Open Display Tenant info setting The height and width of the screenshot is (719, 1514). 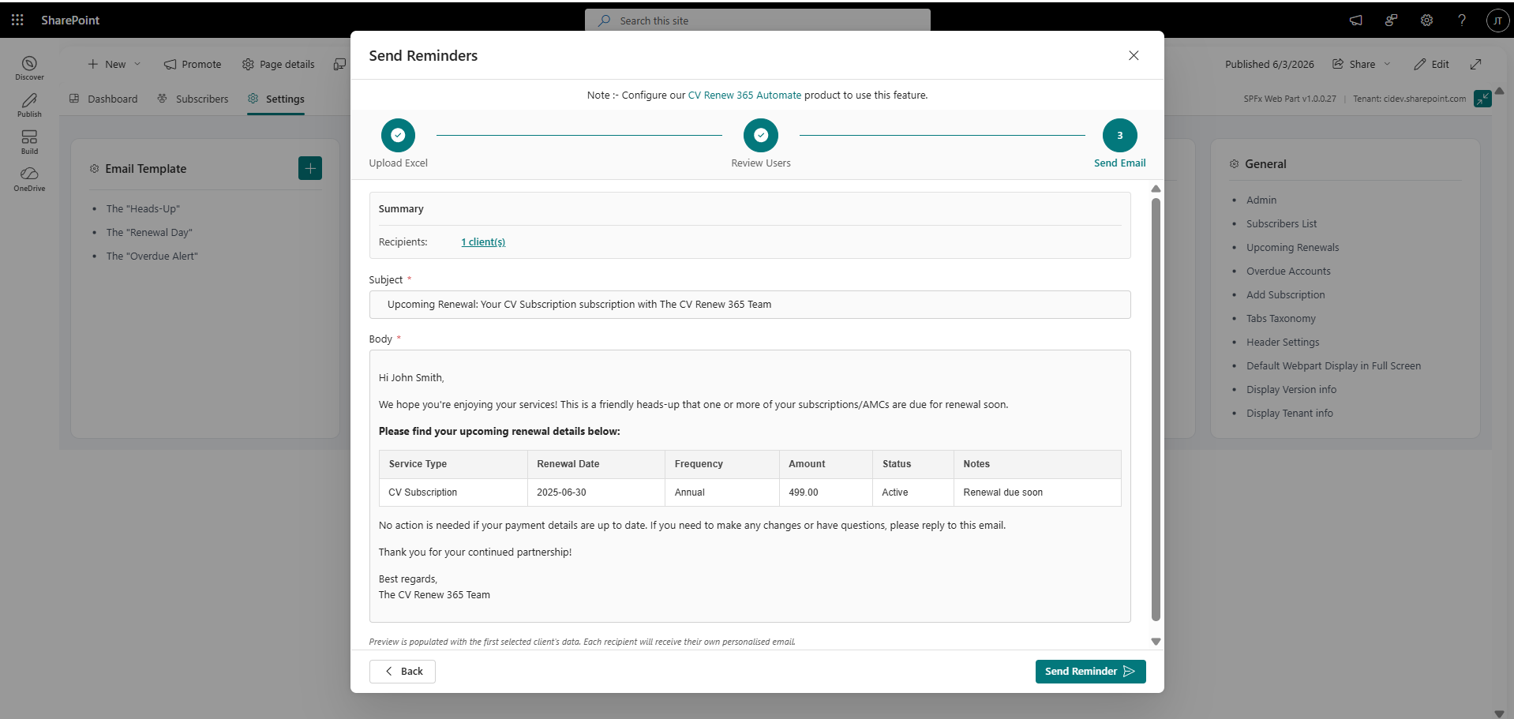(x=1290, y=414)
